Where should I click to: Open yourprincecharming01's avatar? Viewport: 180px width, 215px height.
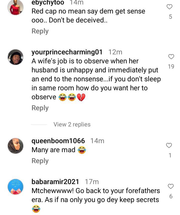pos(15,57)
